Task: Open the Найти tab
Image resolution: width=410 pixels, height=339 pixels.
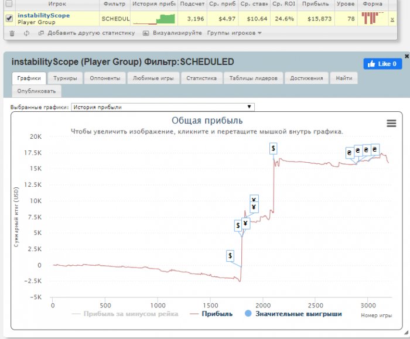Action: tap(344, 78)
